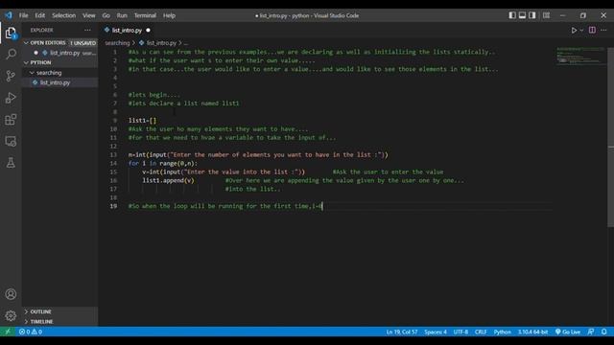Open the Edit menu
The image size is (614, 345).
coord(40,15)
